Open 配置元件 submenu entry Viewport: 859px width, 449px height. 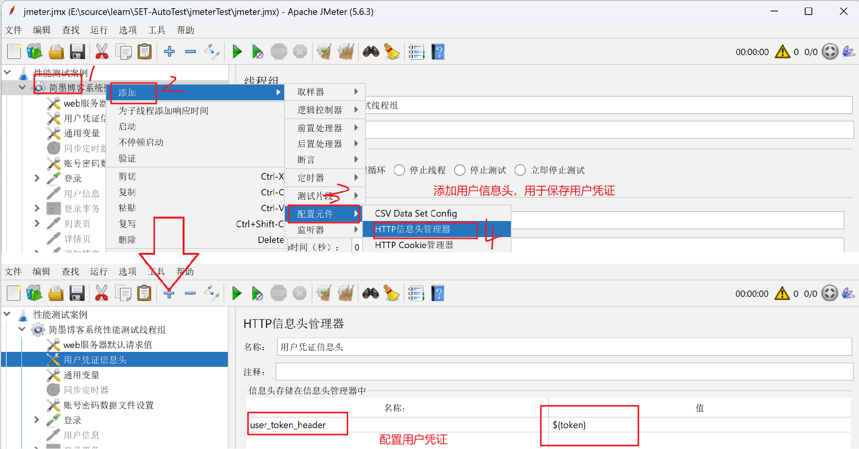pyautogui.click(x=323, y=214)
